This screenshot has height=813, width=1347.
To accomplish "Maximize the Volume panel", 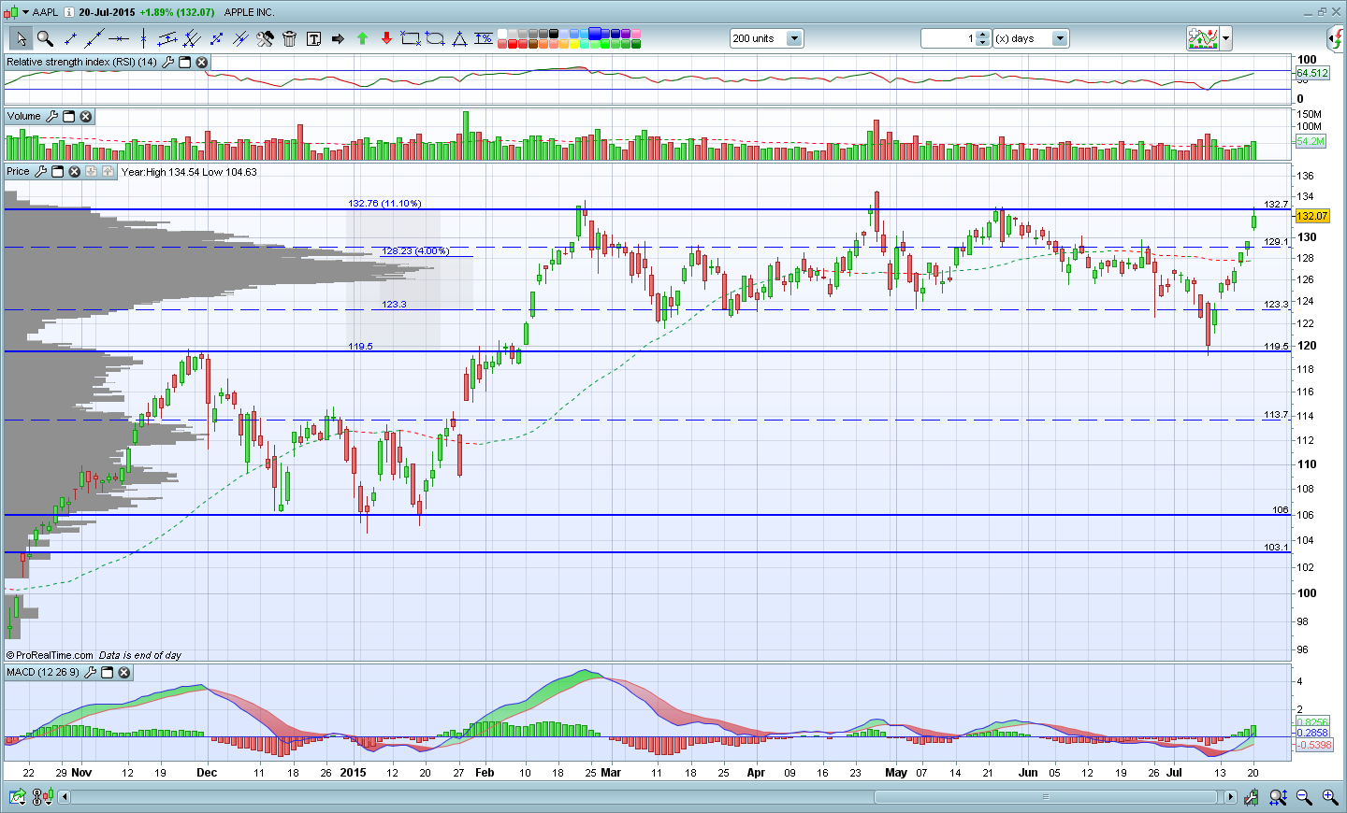I will (68, 116).
